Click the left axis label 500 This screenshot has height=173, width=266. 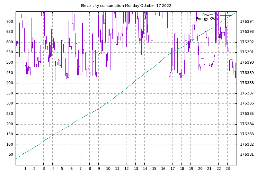(x=10, y=63)
